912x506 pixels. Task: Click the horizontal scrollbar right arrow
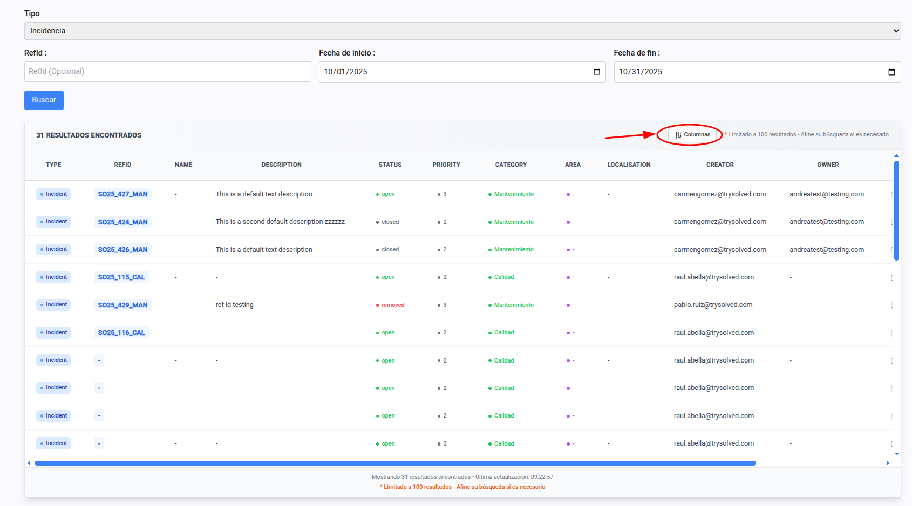(x=888, y=463)
